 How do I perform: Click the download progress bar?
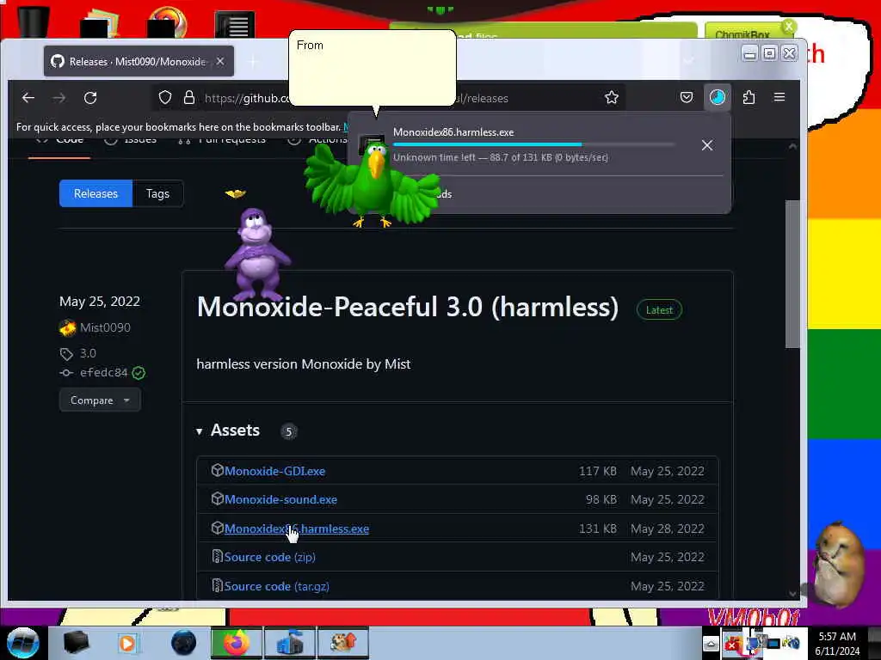coord(533,144)
